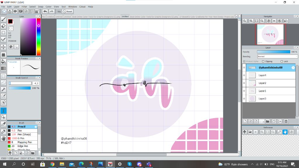299x168 pixels.
Task: Duplicate the selected layer
Action: coord(274,121)
